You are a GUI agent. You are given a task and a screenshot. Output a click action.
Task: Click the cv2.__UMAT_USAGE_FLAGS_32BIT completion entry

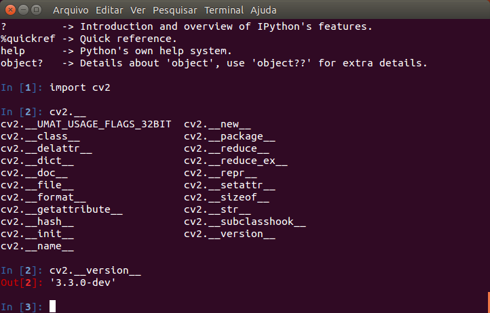point(86,124)
